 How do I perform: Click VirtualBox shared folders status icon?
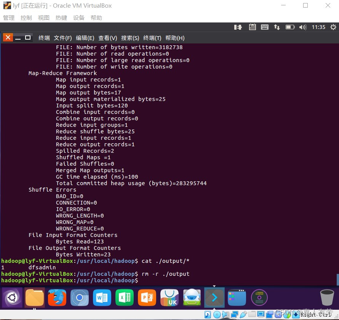pos(252,314)
